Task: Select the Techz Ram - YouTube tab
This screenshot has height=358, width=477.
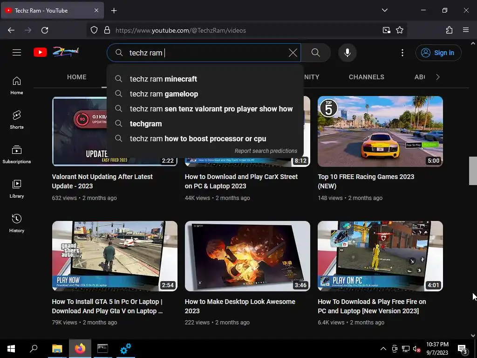Action: [52, 10]
